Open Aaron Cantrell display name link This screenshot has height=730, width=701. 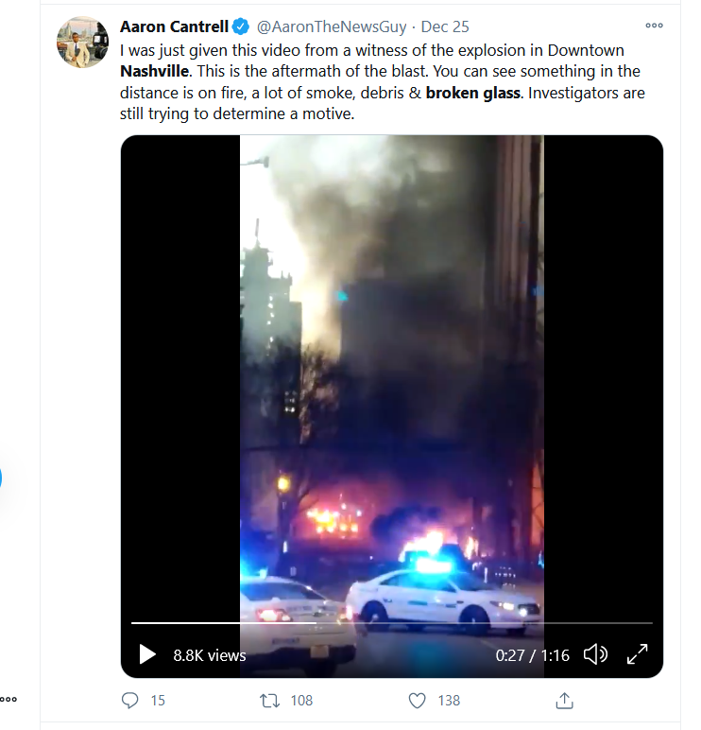tap(174, 27)
